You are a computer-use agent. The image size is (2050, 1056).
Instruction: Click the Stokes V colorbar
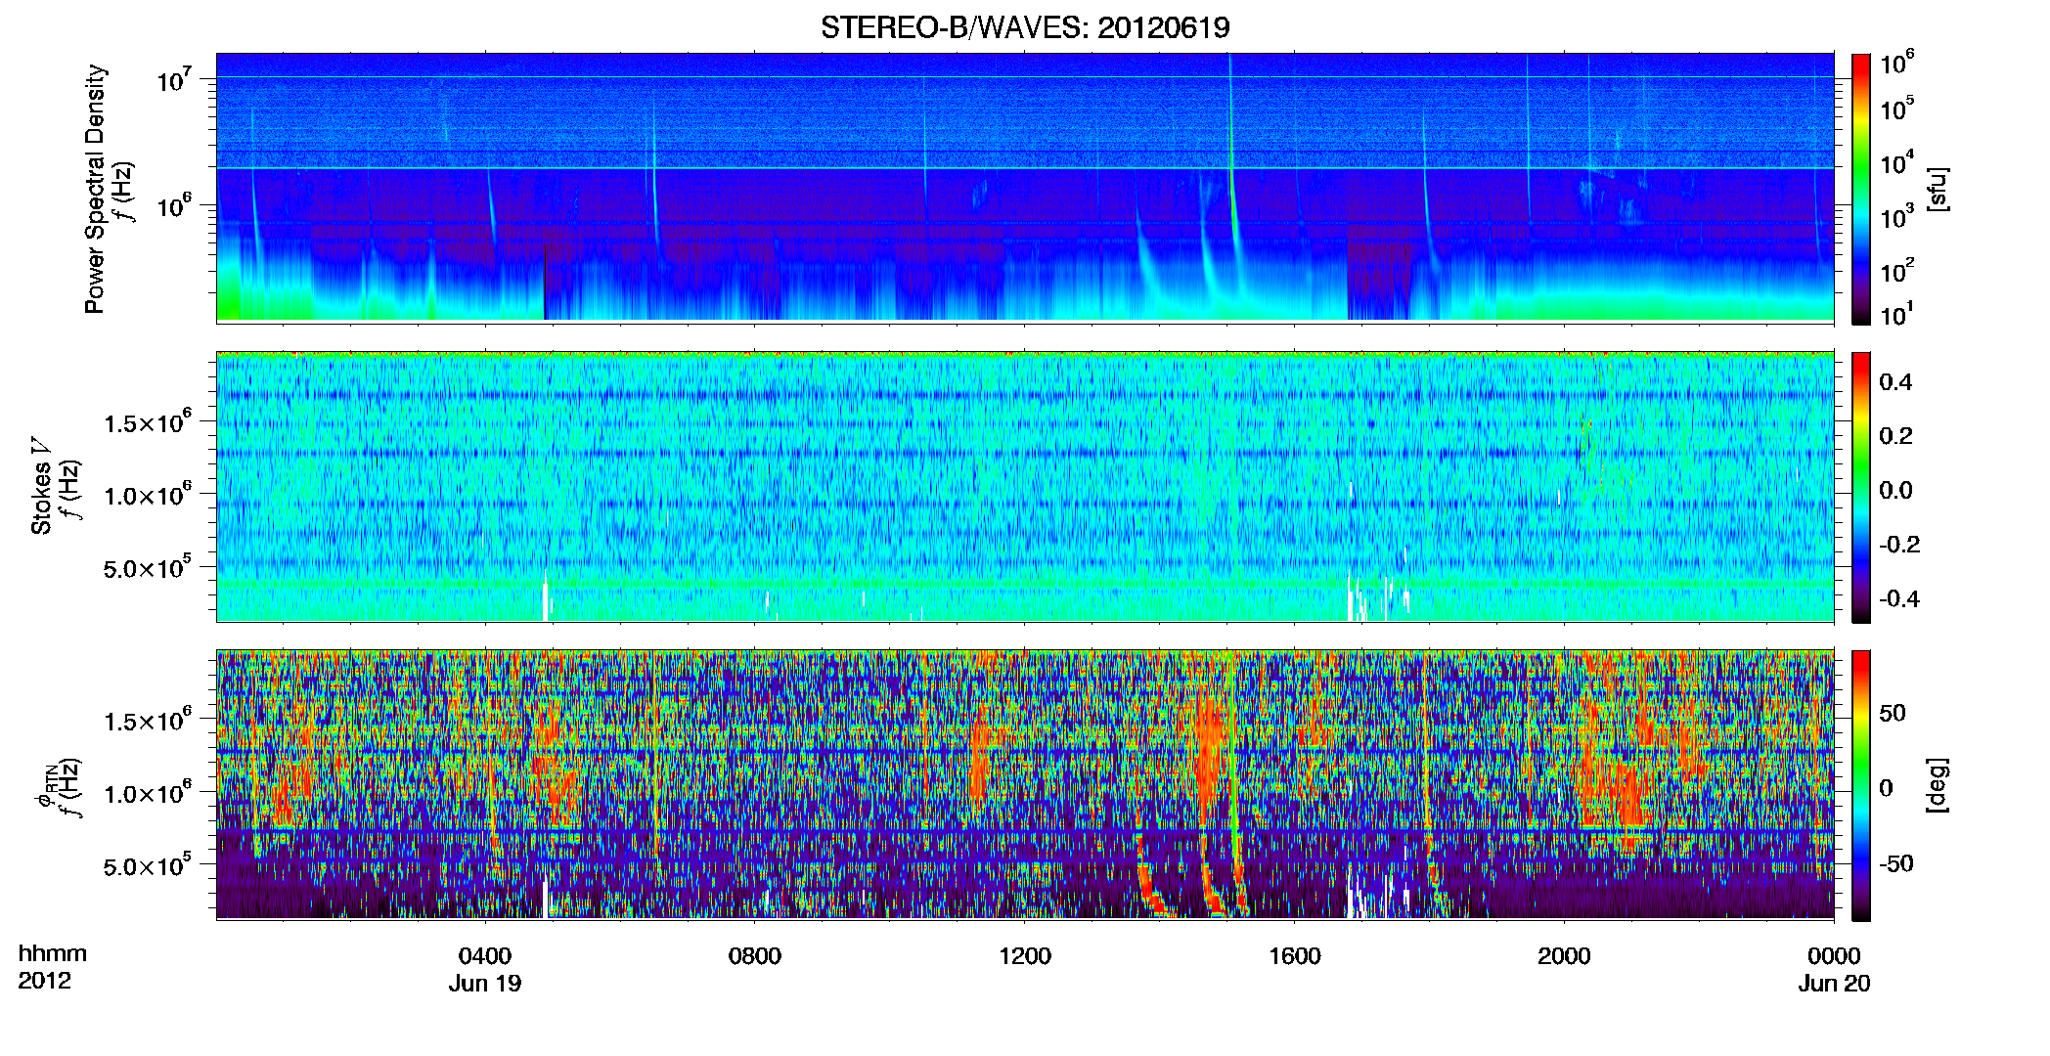tap(1861, 487)
